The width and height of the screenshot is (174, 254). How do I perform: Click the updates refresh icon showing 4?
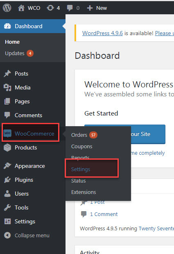click(x=50, y=8)
